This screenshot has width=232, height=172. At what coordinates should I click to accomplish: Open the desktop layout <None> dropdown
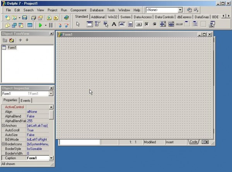[180, 10]
